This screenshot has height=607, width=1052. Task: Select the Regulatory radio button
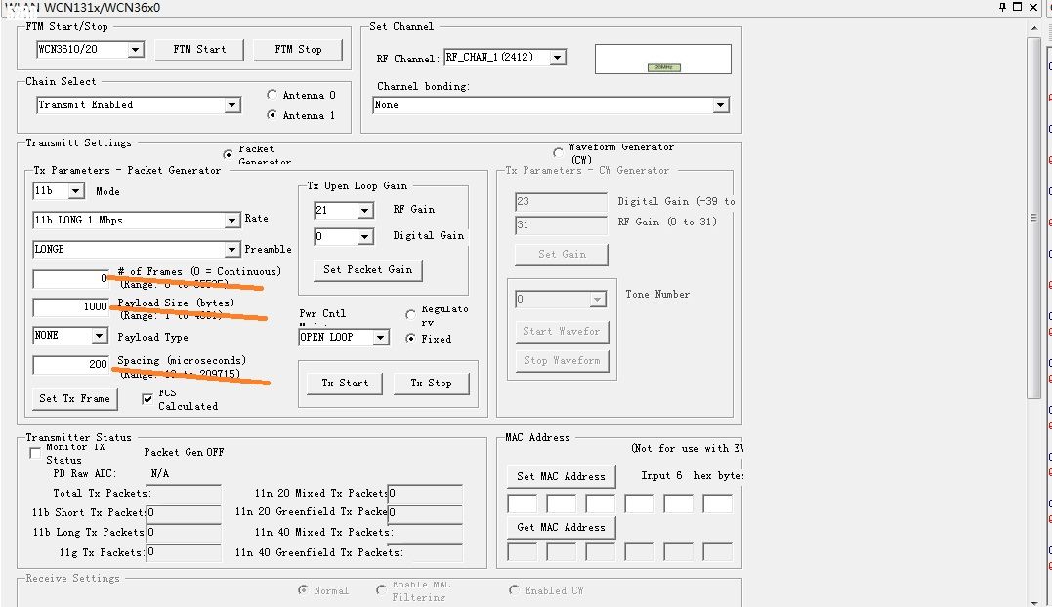410,314
